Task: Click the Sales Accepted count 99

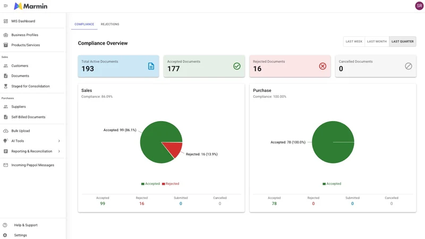Action: [103, 203]
